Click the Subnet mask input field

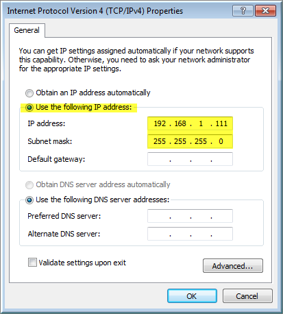pos(190,141)
